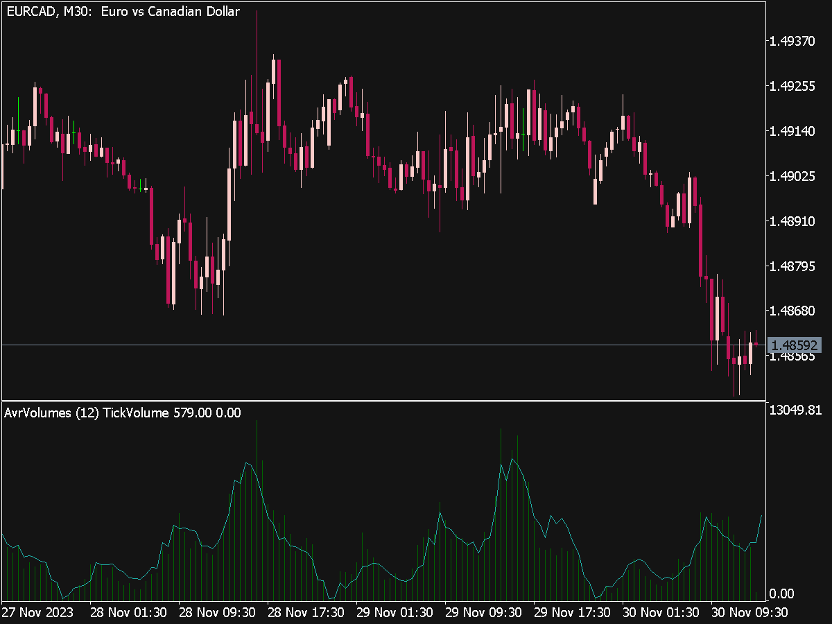Click the 30 Nov 01:30 time label
The height and width of the screenshot is (624, 832).
click(661, 613)
